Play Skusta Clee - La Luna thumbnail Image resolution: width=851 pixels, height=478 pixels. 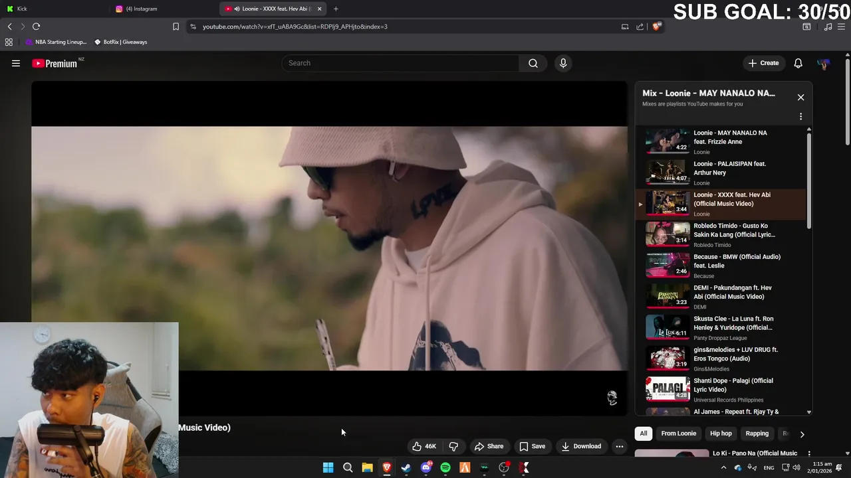tap(668, 327)
